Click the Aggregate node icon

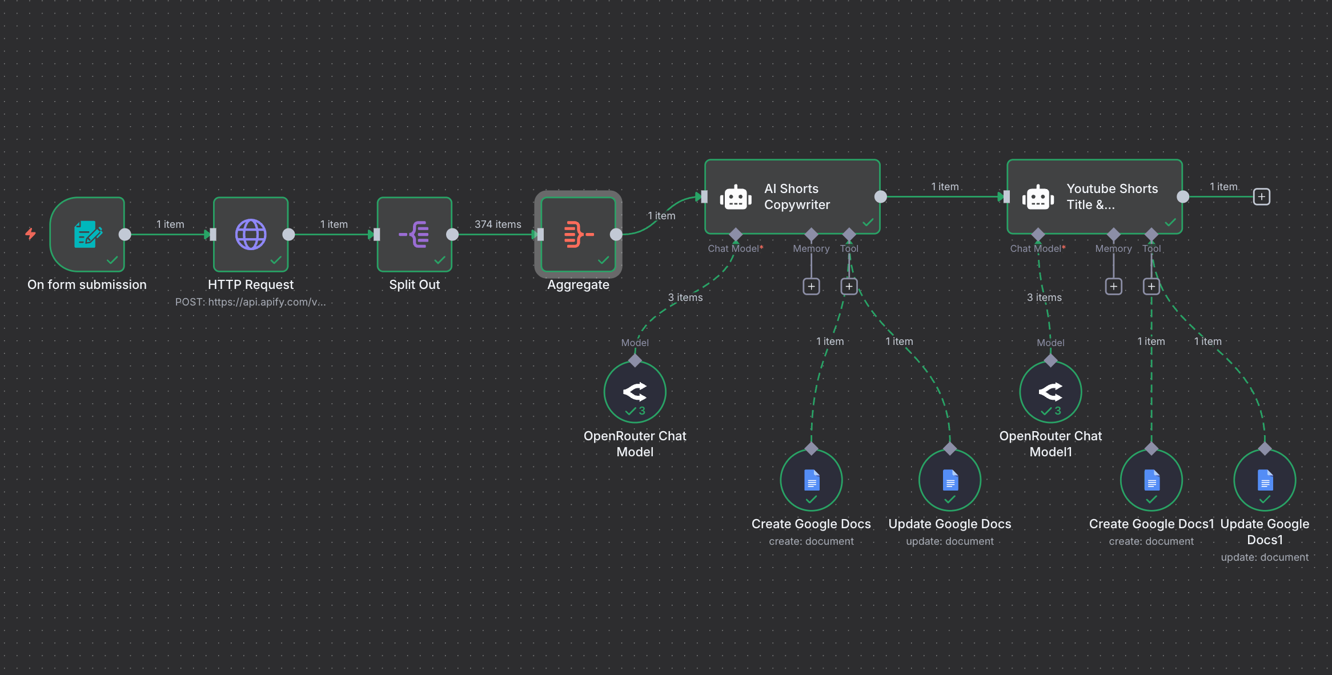(579, 234)
